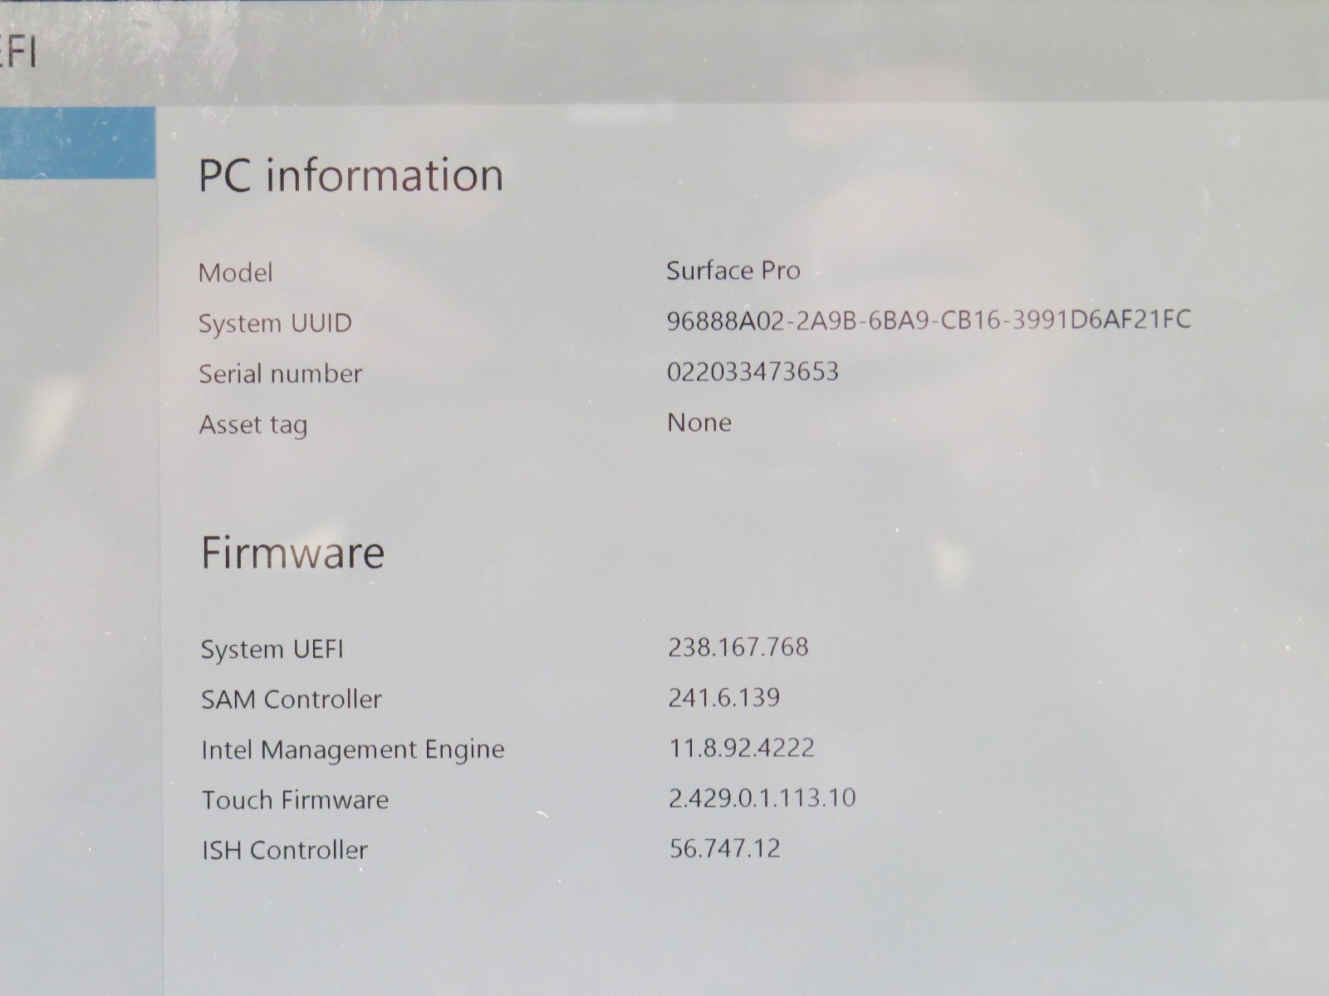
Task: Select Touch Firmware version 2.429.0.1.113.10
Action: [x=763, y=798]
